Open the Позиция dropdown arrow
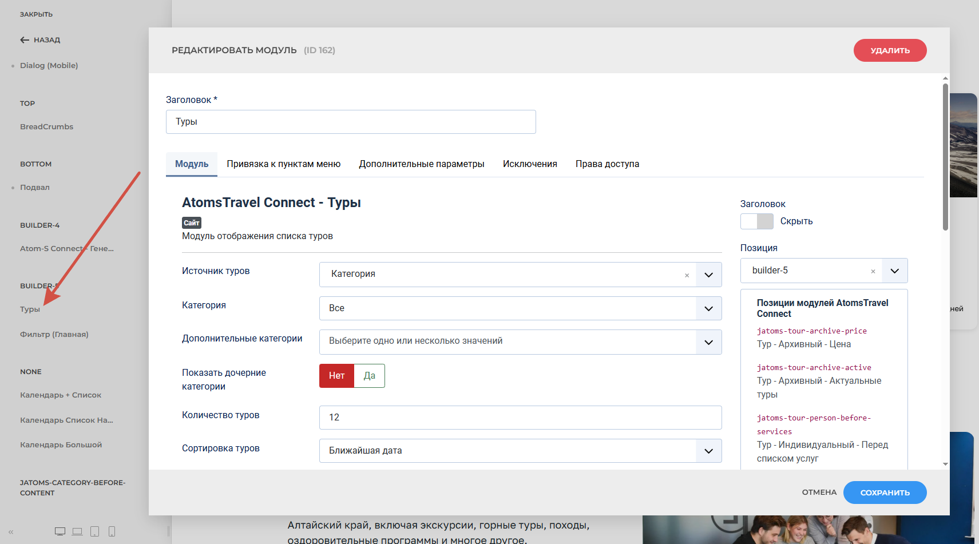 click(x=894, y=271)
